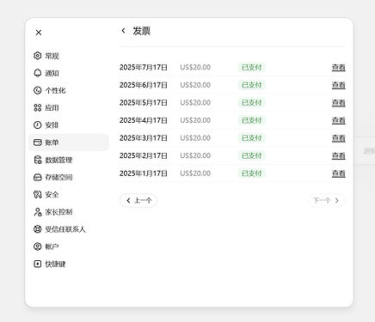This screenshot has height=322, width=375.
Task: Click the 已支付 badge in the 2025年4月17日 row
Action: click(252, 120)
